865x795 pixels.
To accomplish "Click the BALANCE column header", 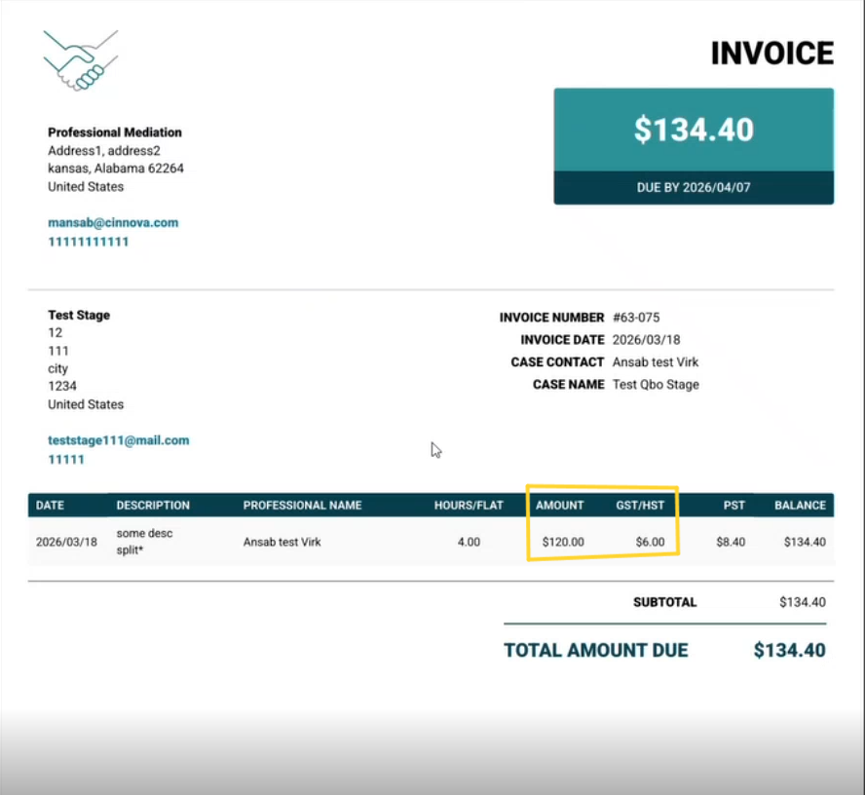I will [x=800, y=506].
